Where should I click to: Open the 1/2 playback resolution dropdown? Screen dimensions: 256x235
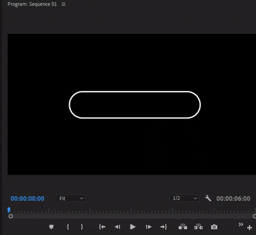[x=185, y=199]
